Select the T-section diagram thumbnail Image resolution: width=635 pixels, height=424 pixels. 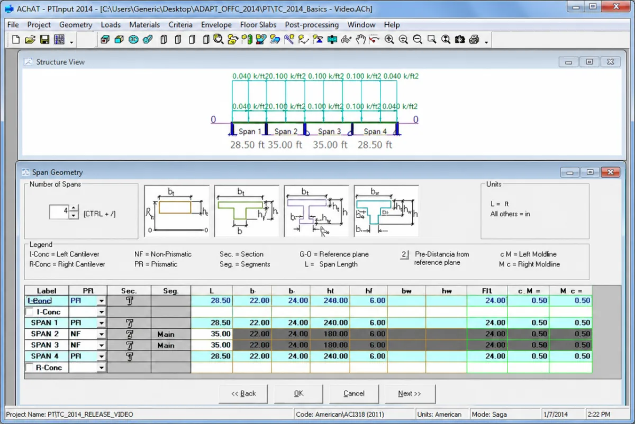tap(247, 211)
